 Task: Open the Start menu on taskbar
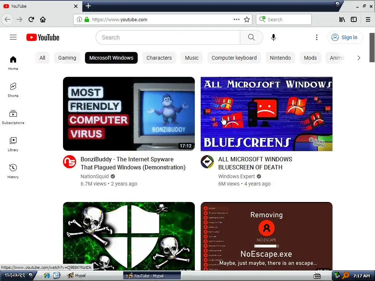pyautogui.click(x=18, y=276)
